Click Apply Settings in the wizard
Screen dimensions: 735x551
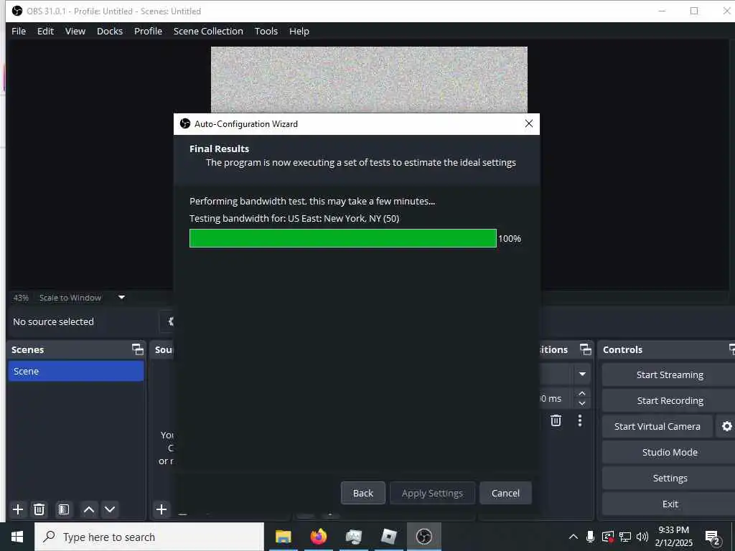point(432,493)
